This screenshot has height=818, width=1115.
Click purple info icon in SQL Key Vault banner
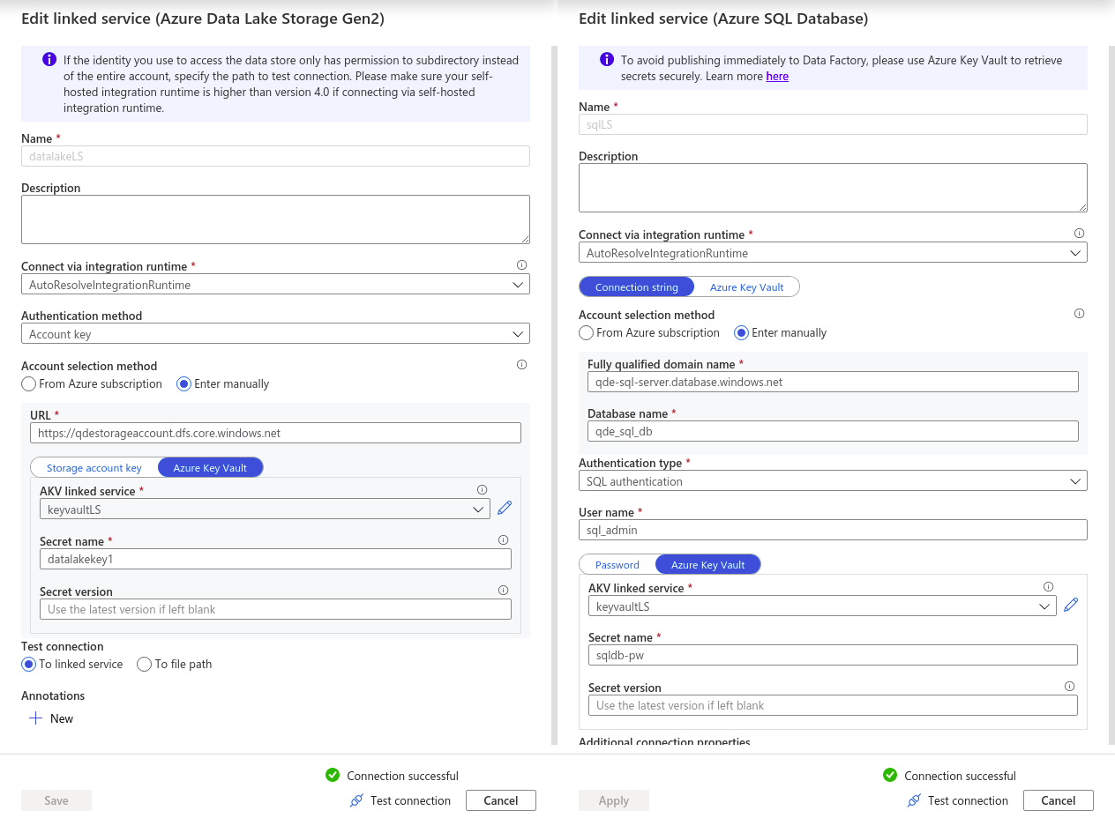coord(607,60)
